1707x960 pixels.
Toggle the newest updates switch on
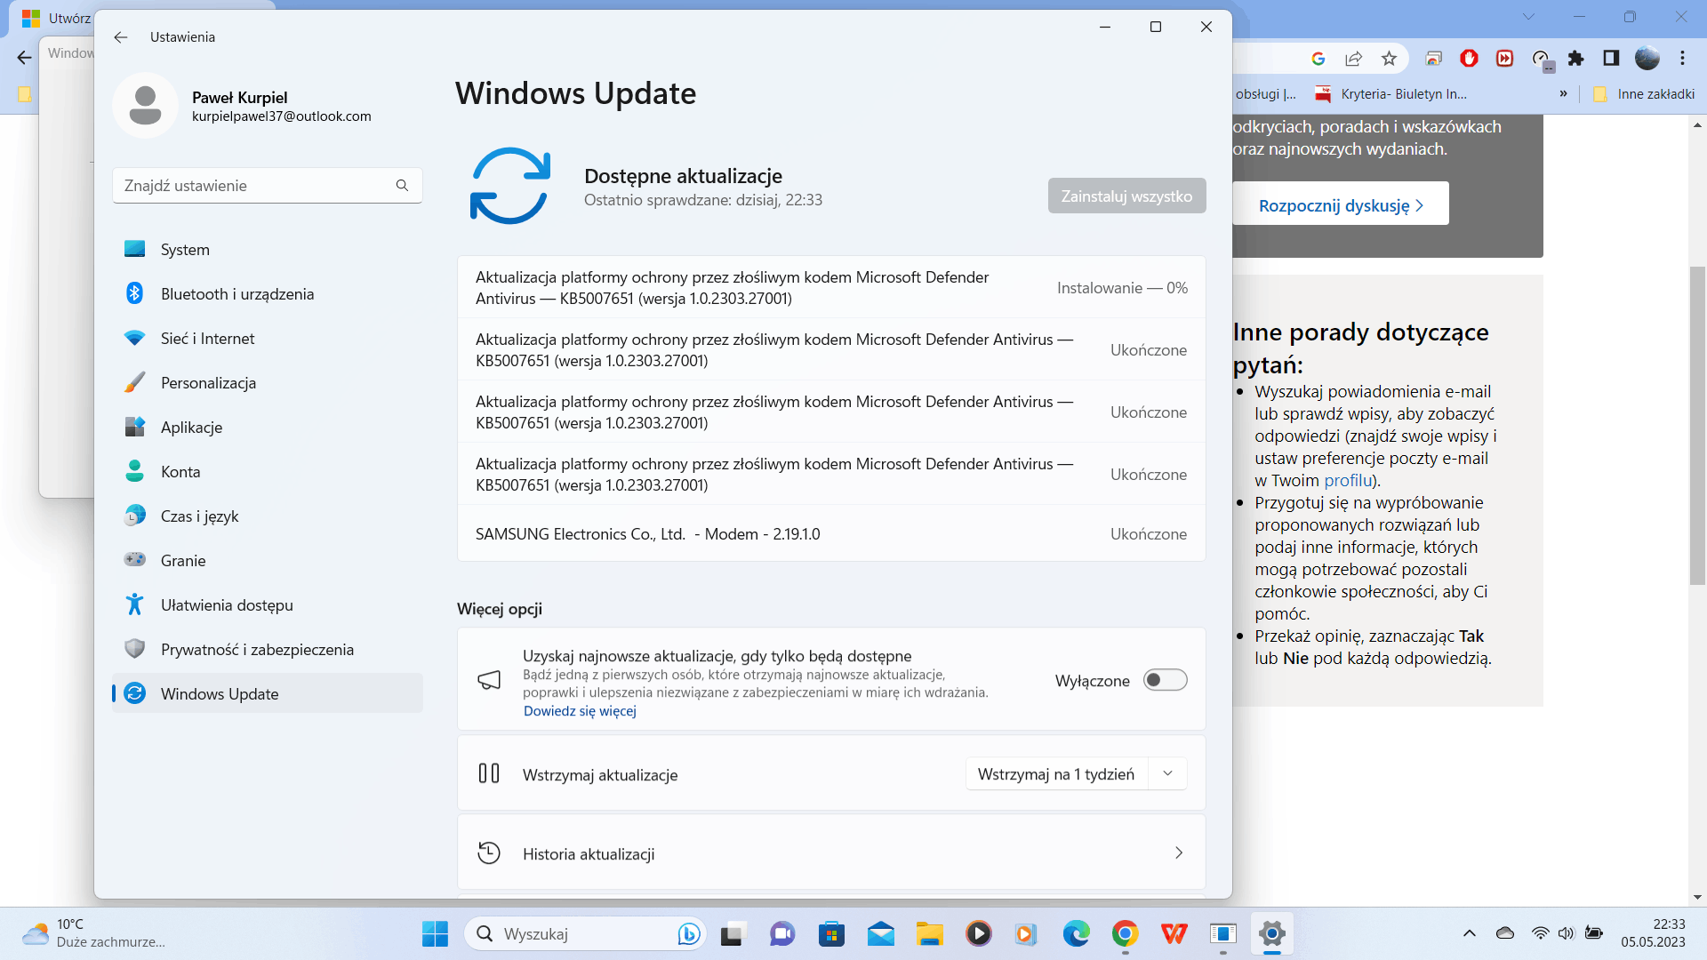pyautogui.click(x=1165, y=681)
